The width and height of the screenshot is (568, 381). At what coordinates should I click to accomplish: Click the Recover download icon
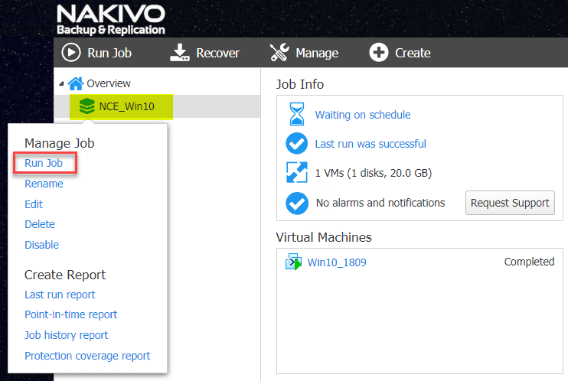click(179, 53)
